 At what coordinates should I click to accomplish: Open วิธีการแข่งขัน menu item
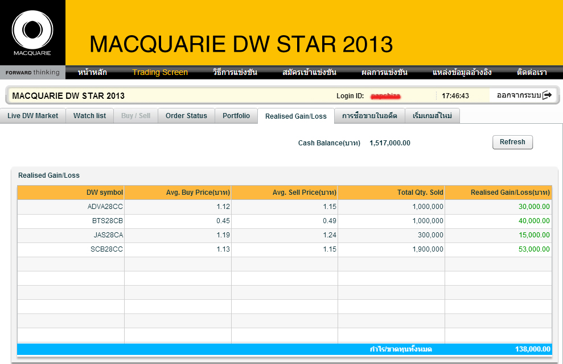point(235,72)
